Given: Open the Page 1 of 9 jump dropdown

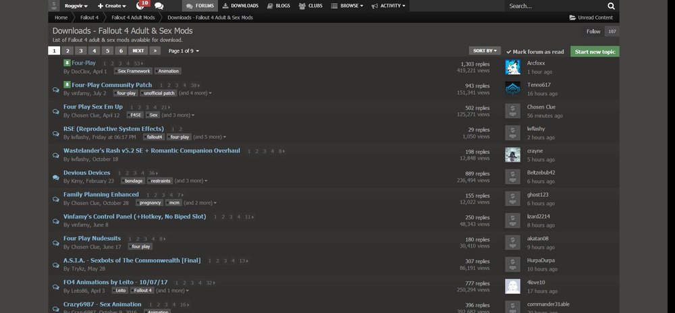Looking at the screenshot, I should [184, 51].
